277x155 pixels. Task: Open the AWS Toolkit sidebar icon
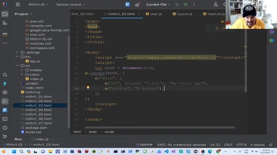[5, 34]
